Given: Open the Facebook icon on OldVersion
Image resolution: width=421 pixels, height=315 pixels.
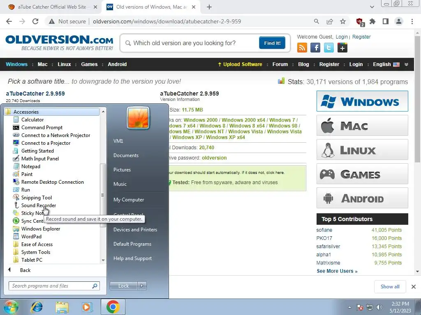Looking at the screenshot, I should tap(315, 48).
